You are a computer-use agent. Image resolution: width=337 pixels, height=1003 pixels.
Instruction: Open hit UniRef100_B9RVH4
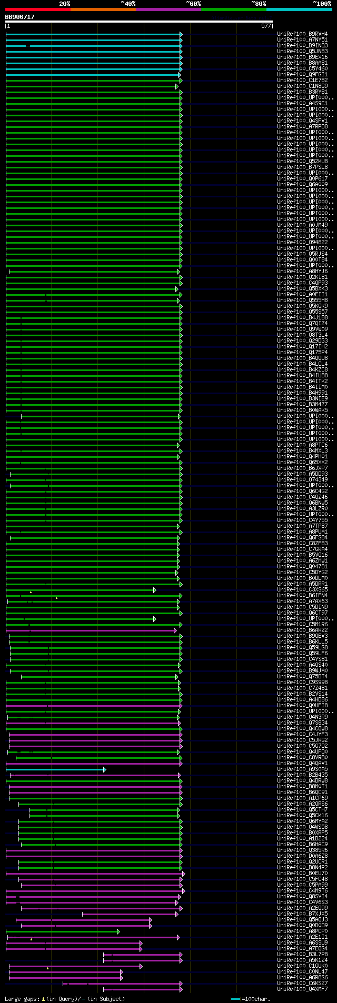pyautogui.click(x=302, y=34)
